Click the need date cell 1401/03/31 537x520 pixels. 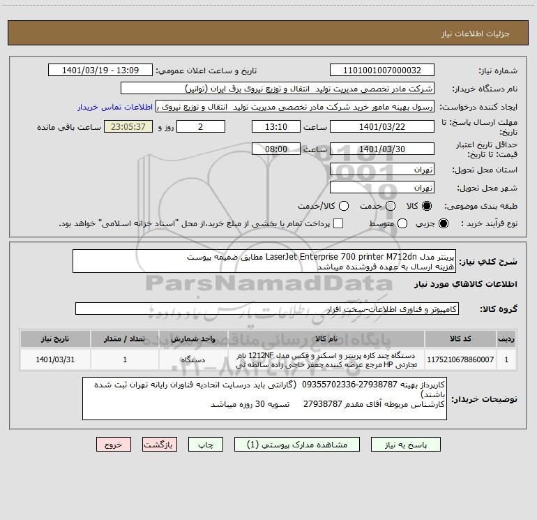55,359
